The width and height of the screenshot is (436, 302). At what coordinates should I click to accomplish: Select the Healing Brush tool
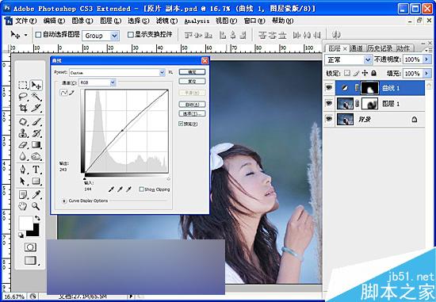(x=23, y=122)
